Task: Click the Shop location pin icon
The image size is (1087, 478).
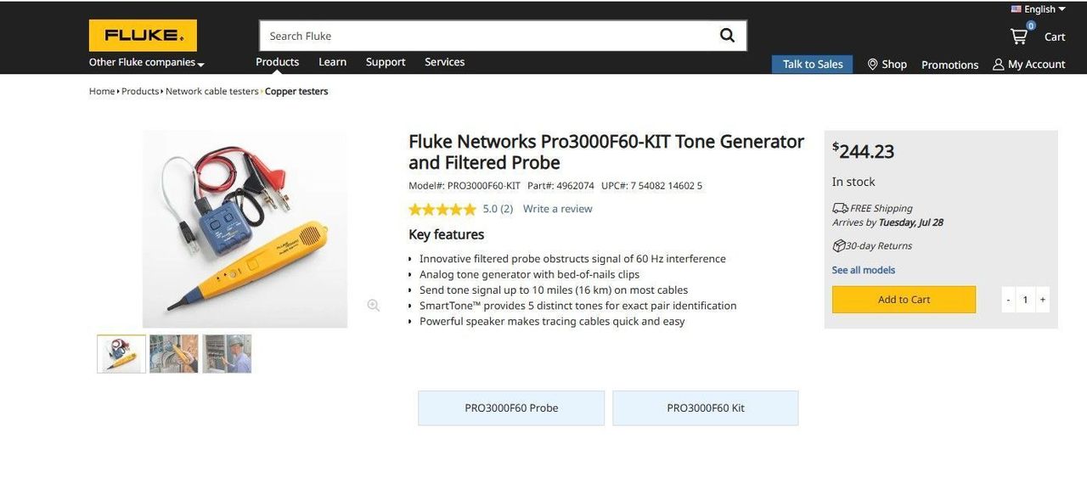Action: [872, 65]
